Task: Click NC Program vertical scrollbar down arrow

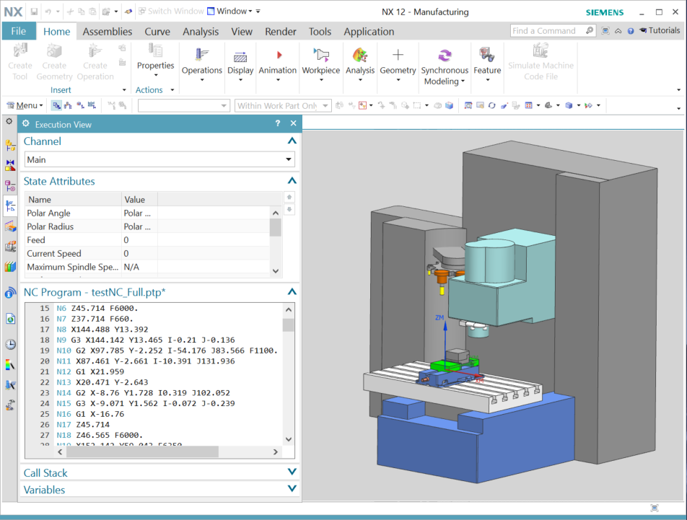Action: 289,439
